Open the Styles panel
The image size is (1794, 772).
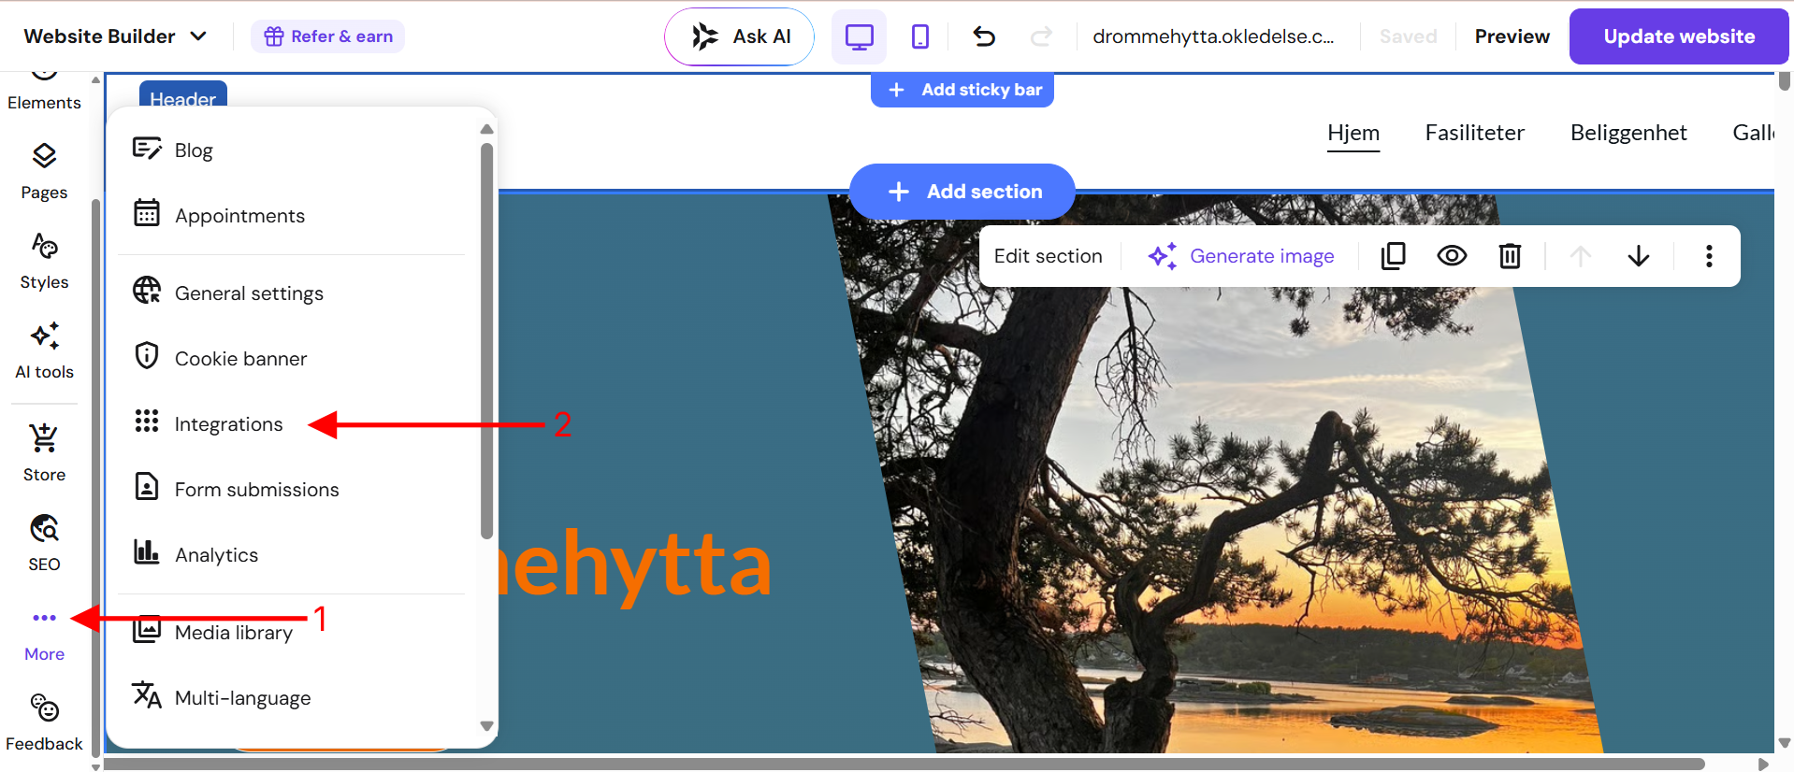tap(44, 262)
